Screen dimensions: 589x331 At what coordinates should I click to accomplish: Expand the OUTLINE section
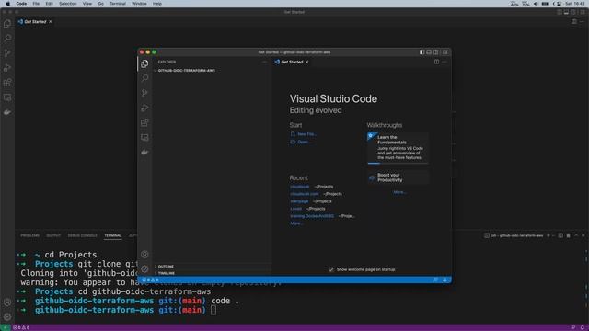[x=212, y=267]
